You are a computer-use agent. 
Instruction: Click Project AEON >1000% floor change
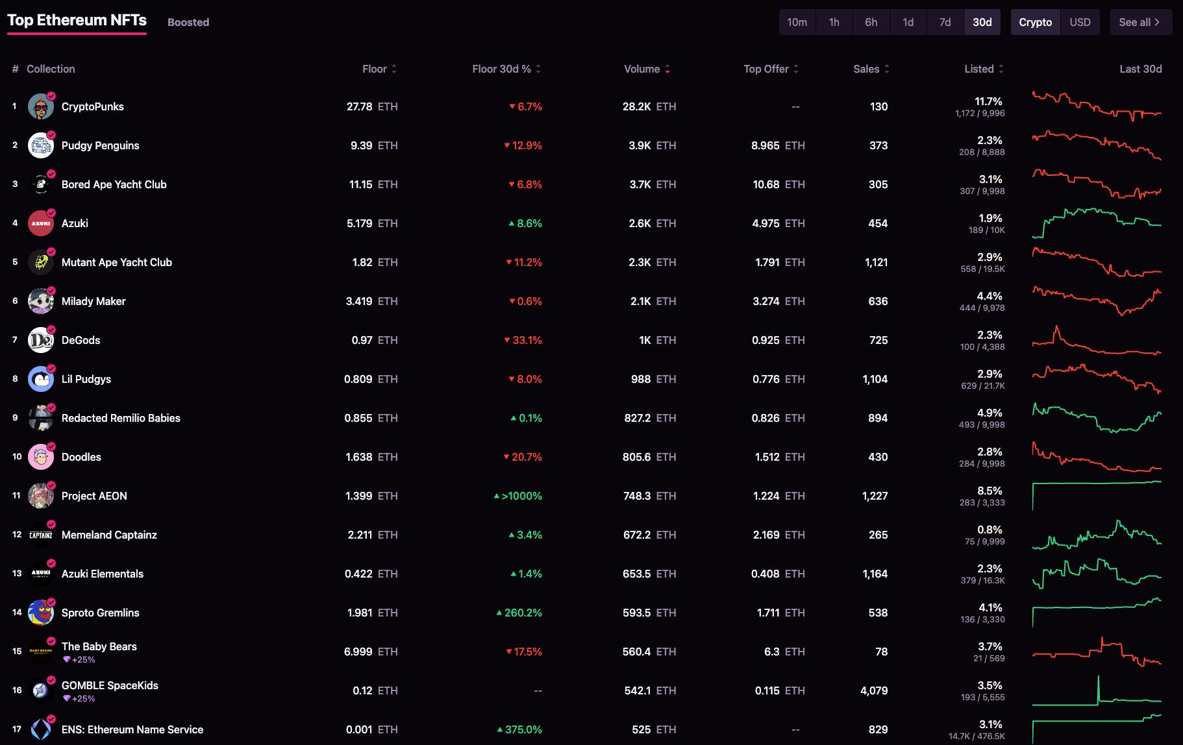pyautogui.click(x=517, y=496)
